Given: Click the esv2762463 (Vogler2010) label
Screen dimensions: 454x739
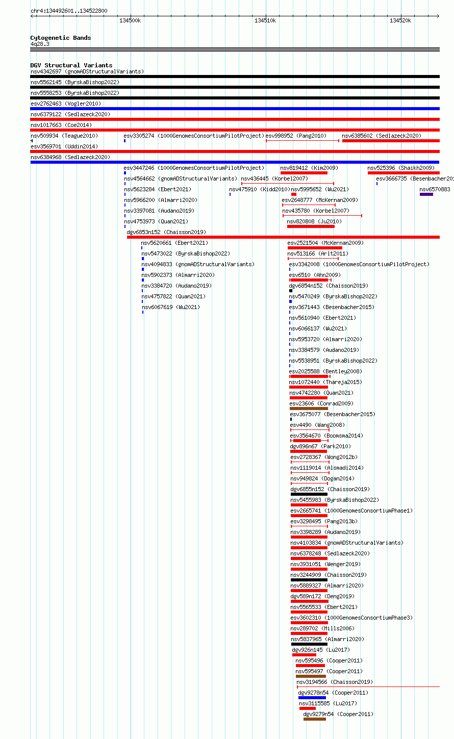Looking at the screenshot, I should click(x=66, y=104).
